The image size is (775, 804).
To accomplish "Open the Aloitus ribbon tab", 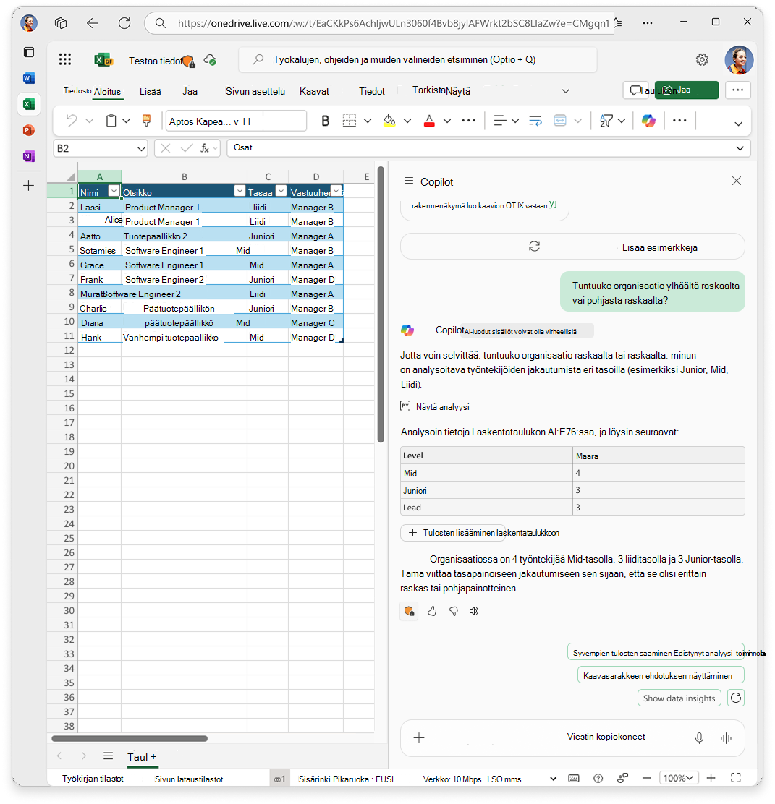I will (107, 92).
